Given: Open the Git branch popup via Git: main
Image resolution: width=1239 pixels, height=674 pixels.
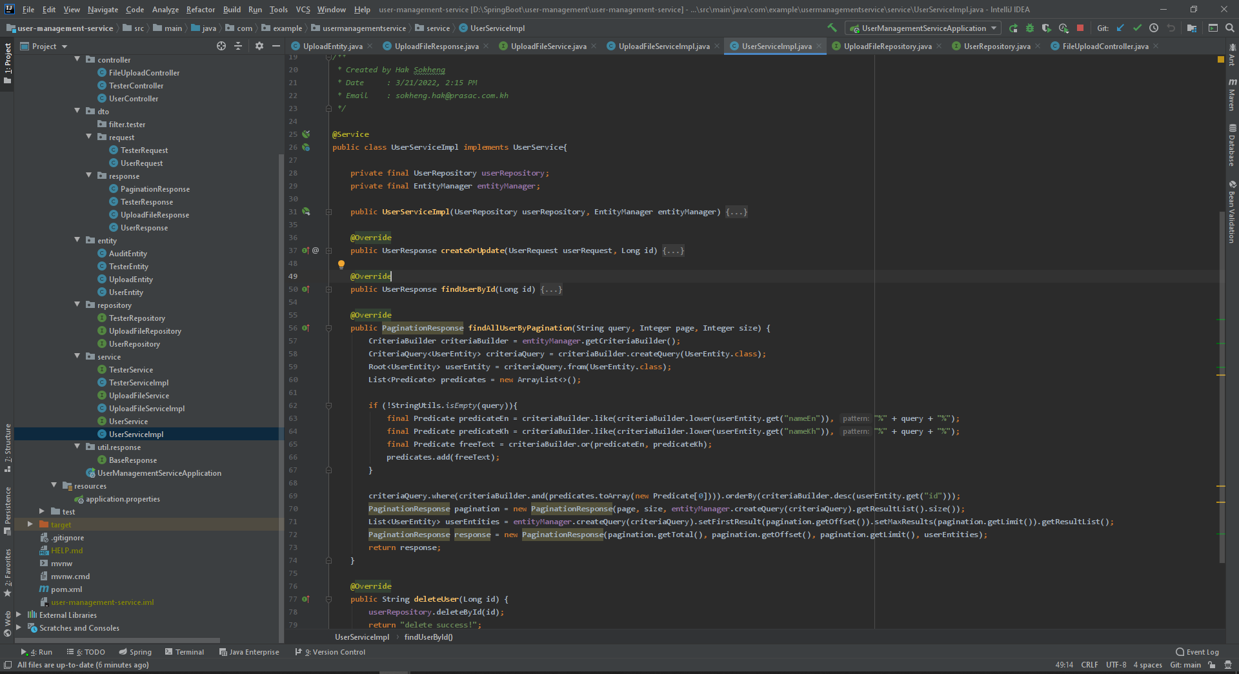Looking at the screenshot, I should (x=1186, y=664).
